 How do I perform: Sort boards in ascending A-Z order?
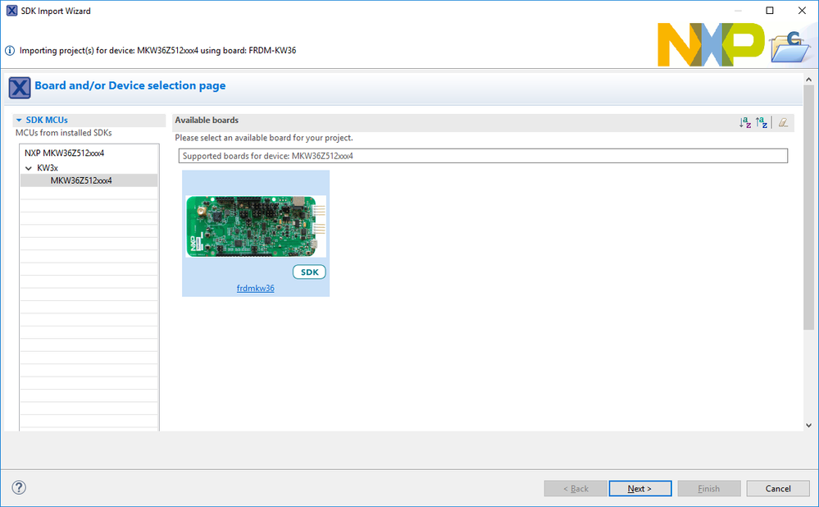click(x=745, y=123)
